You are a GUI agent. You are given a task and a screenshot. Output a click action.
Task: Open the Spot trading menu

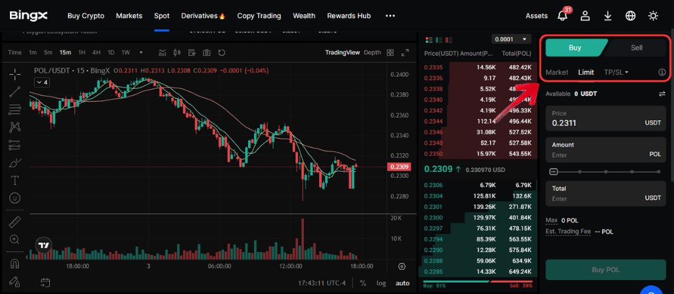(162, 16)
